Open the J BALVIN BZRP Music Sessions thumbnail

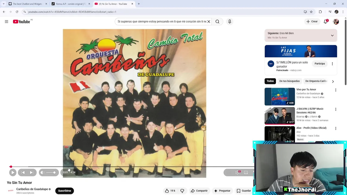(279, 116)
